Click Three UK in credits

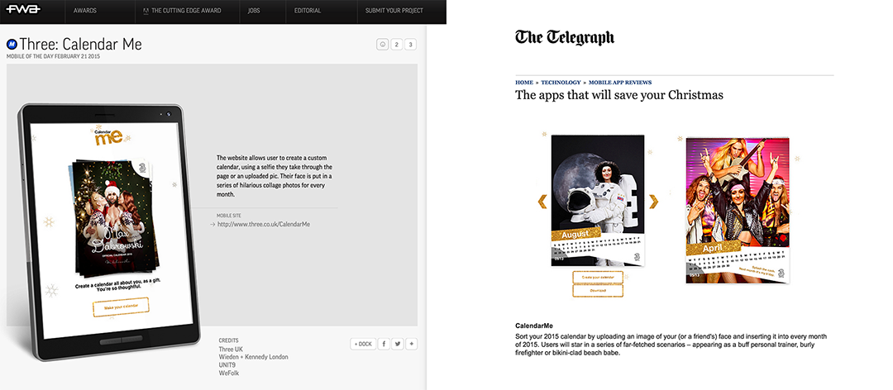click(231, 349)
